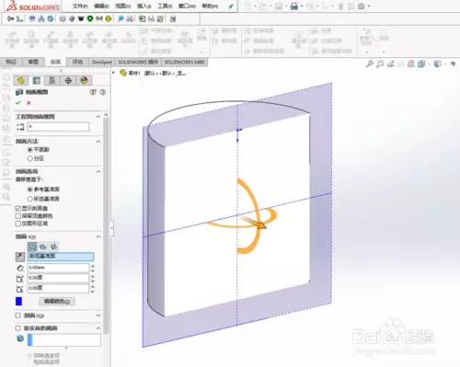Open the 工具 (Tools) menu
The height and width of the screenshot is (367, 460).
click(165, 6)
